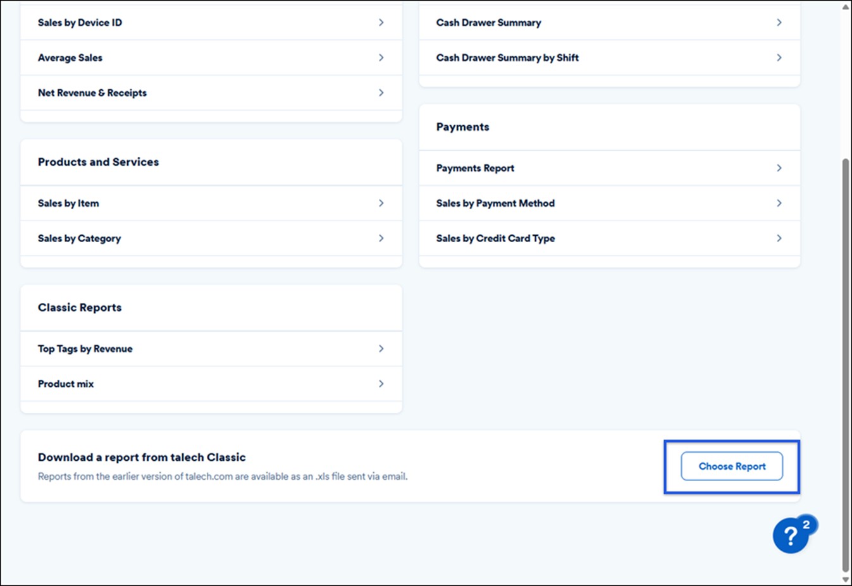Click the arrow next to Net Revenue & Receipts
The width and height of the screenshot is (852, 586).
(x=381, y=93)
